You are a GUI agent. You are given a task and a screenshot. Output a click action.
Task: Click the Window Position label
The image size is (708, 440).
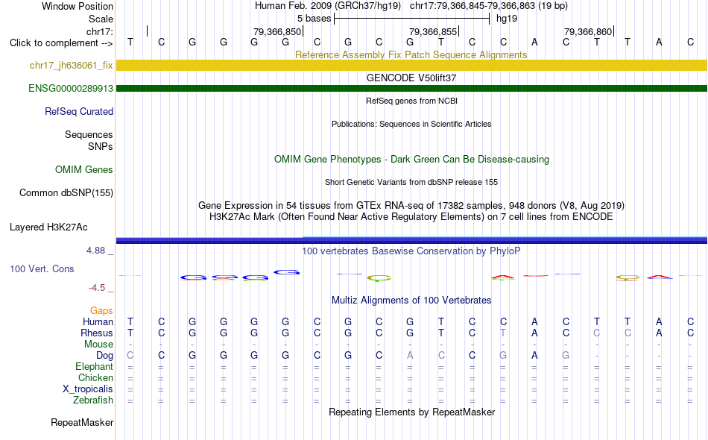point(78,6)
